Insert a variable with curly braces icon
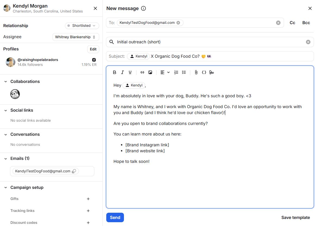Screen dimensions: 315x226 click(x=204, y=72)
